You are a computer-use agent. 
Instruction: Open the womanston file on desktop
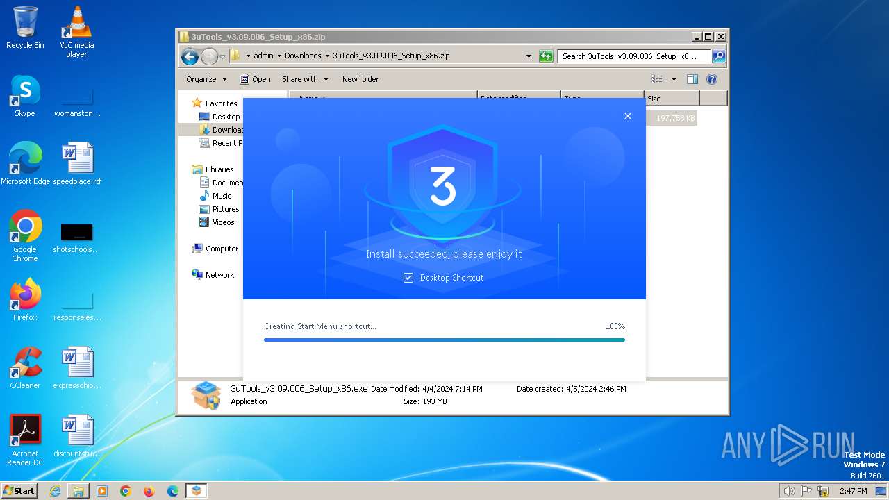(77, 101)
